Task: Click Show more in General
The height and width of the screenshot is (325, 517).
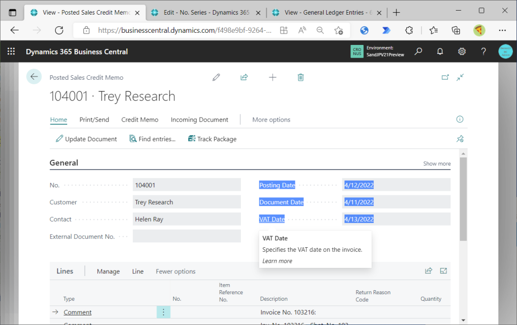Action: point(437,164)
